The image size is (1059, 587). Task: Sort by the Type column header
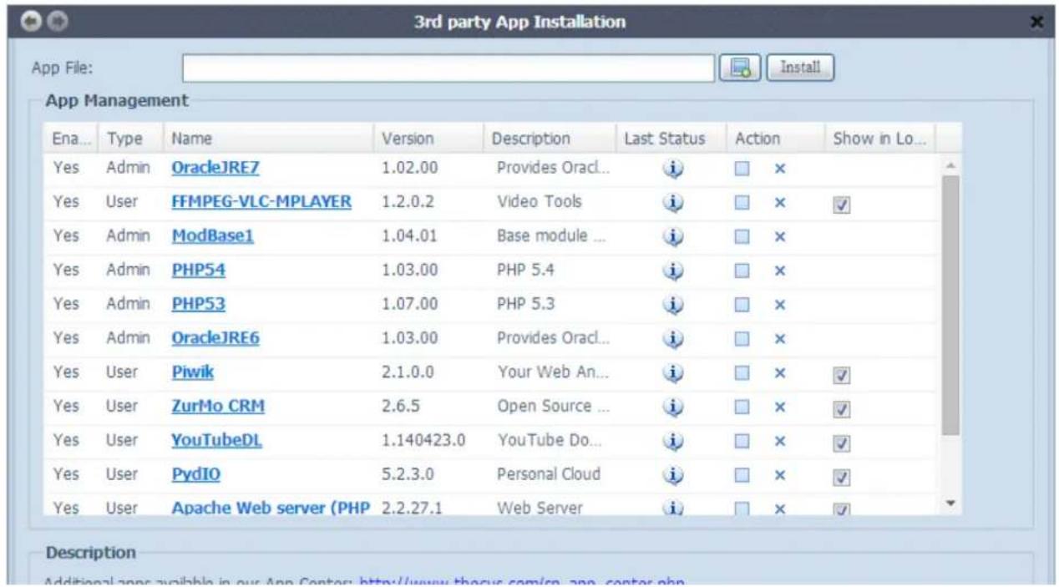pyautogui.click(x=129, y=138)
